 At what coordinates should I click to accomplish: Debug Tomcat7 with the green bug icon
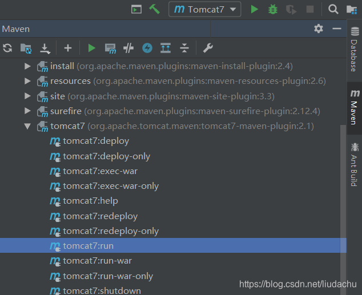(273, 10)
